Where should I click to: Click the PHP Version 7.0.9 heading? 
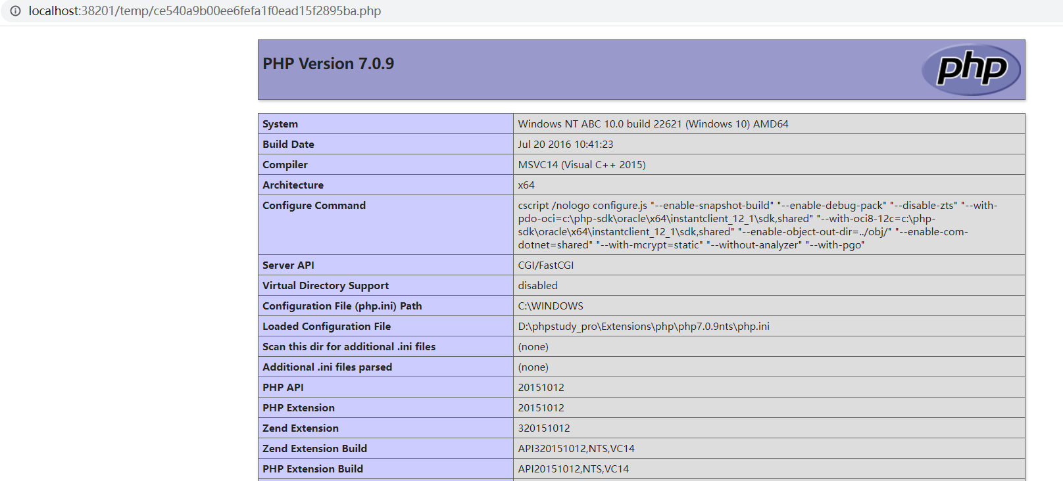click(x=328, y=64)
